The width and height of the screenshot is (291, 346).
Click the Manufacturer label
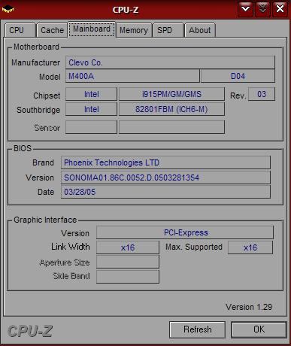coord(35,62)
